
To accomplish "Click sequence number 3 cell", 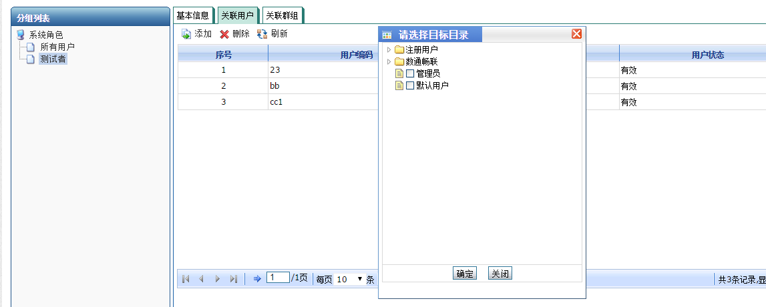I will pos(223,103).
